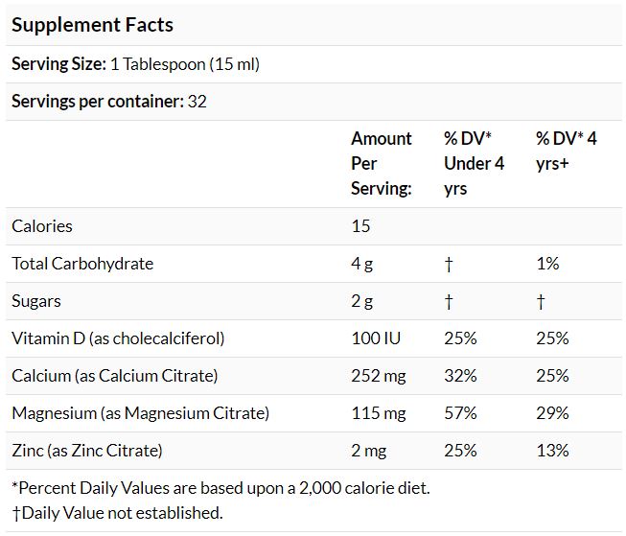Click the Daily Value not established footnote

pos(117,513)
